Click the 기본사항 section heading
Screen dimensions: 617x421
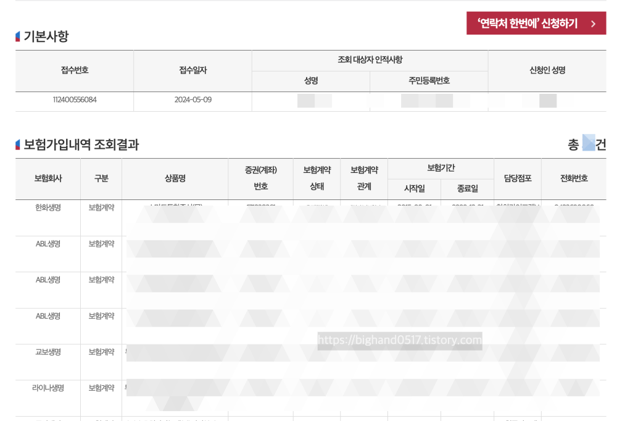click(x=46, y=36)
